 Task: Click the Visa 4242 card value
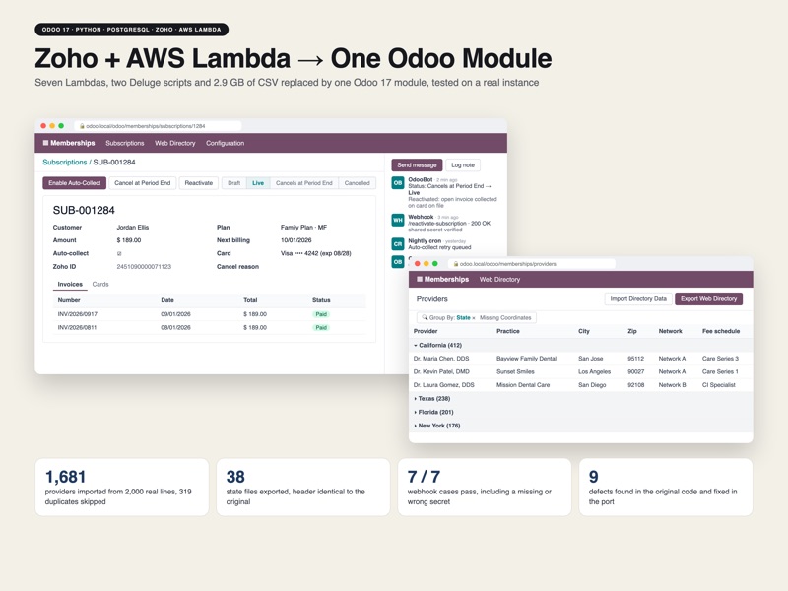coord(315,254)
